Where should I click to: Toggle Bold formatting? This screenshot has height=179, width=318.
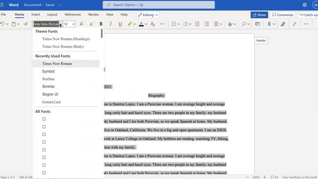coord(101,24)
